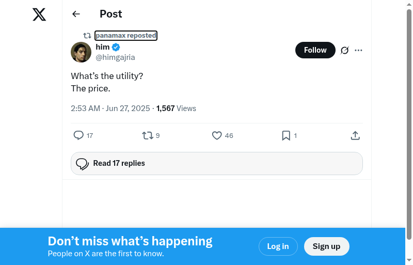Open the three-dot More options menu
The width and height of the screenshot is (413, 265).
click(x=359, y=50)
